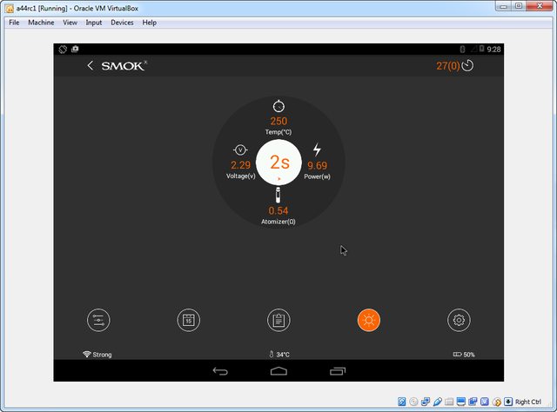Tap the voltmeter icon above 2.29
Image resolution: width=557 pixels, height=412 pixels.
[240, 150]
